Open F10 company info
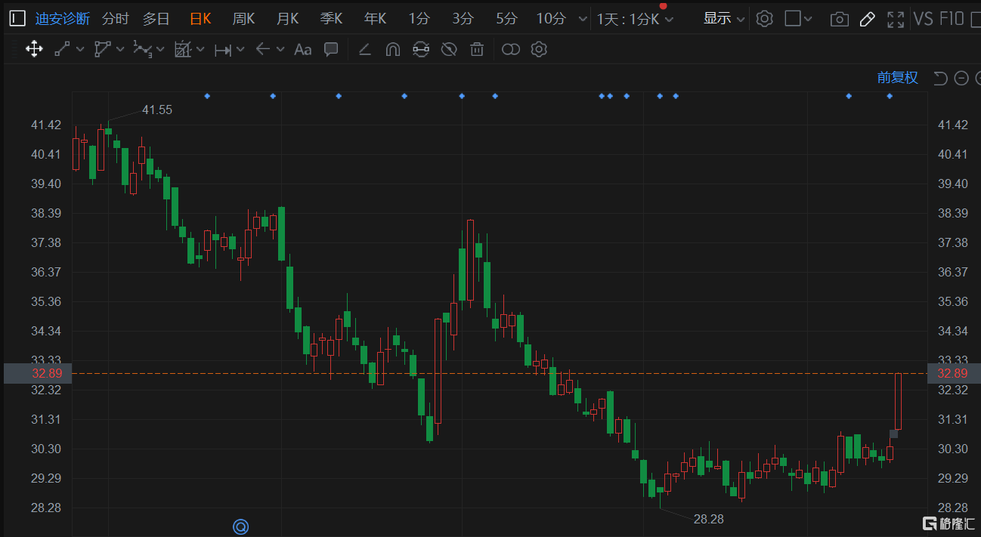This screenshot has width=981, height=537. (x=952, y=19)
